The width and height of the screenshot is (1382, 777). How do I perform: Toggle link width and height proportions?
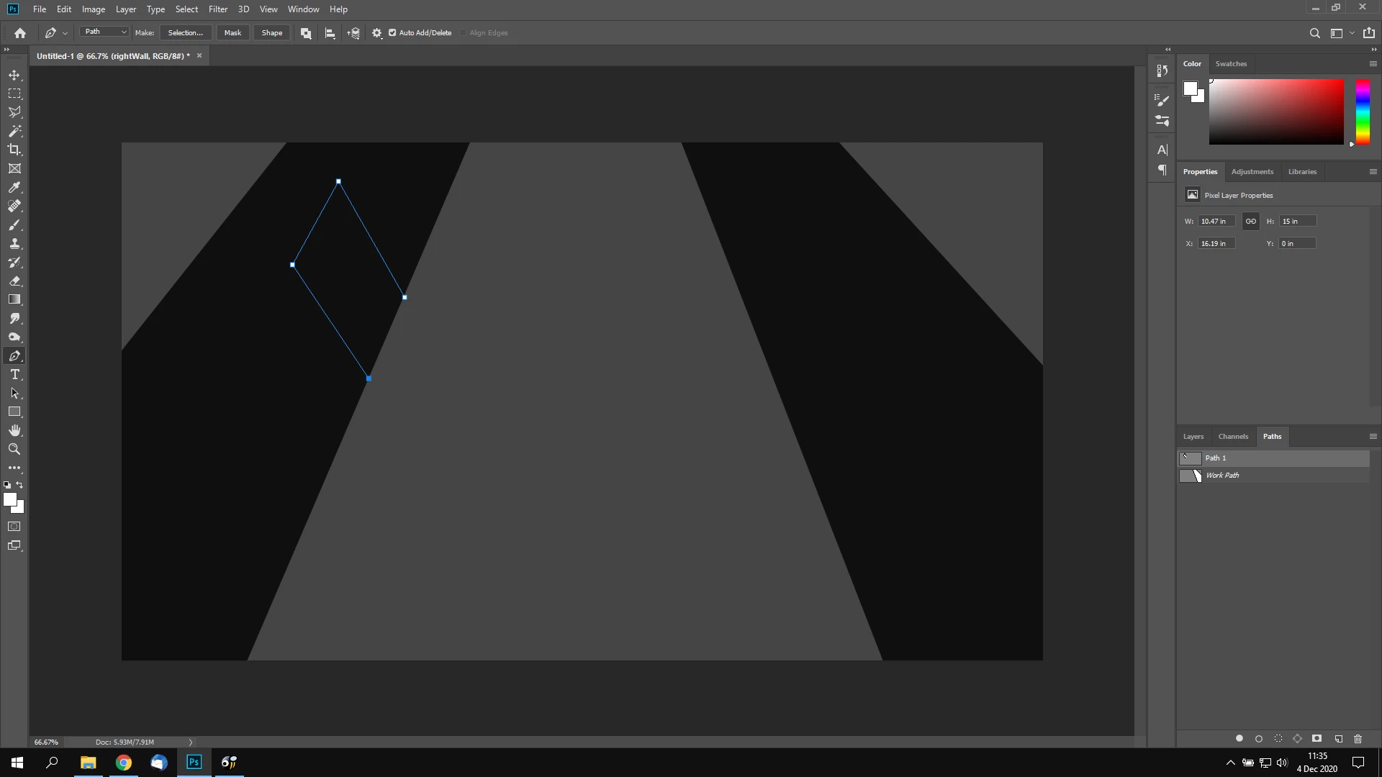point(1251,221)
